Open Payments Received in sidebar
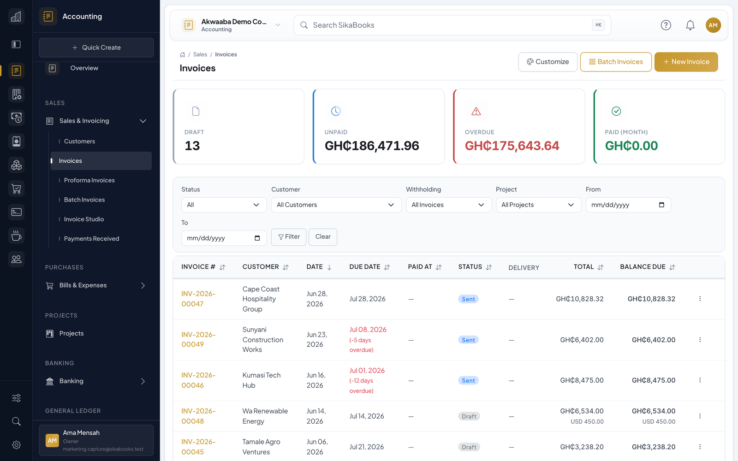 point(91,239)
